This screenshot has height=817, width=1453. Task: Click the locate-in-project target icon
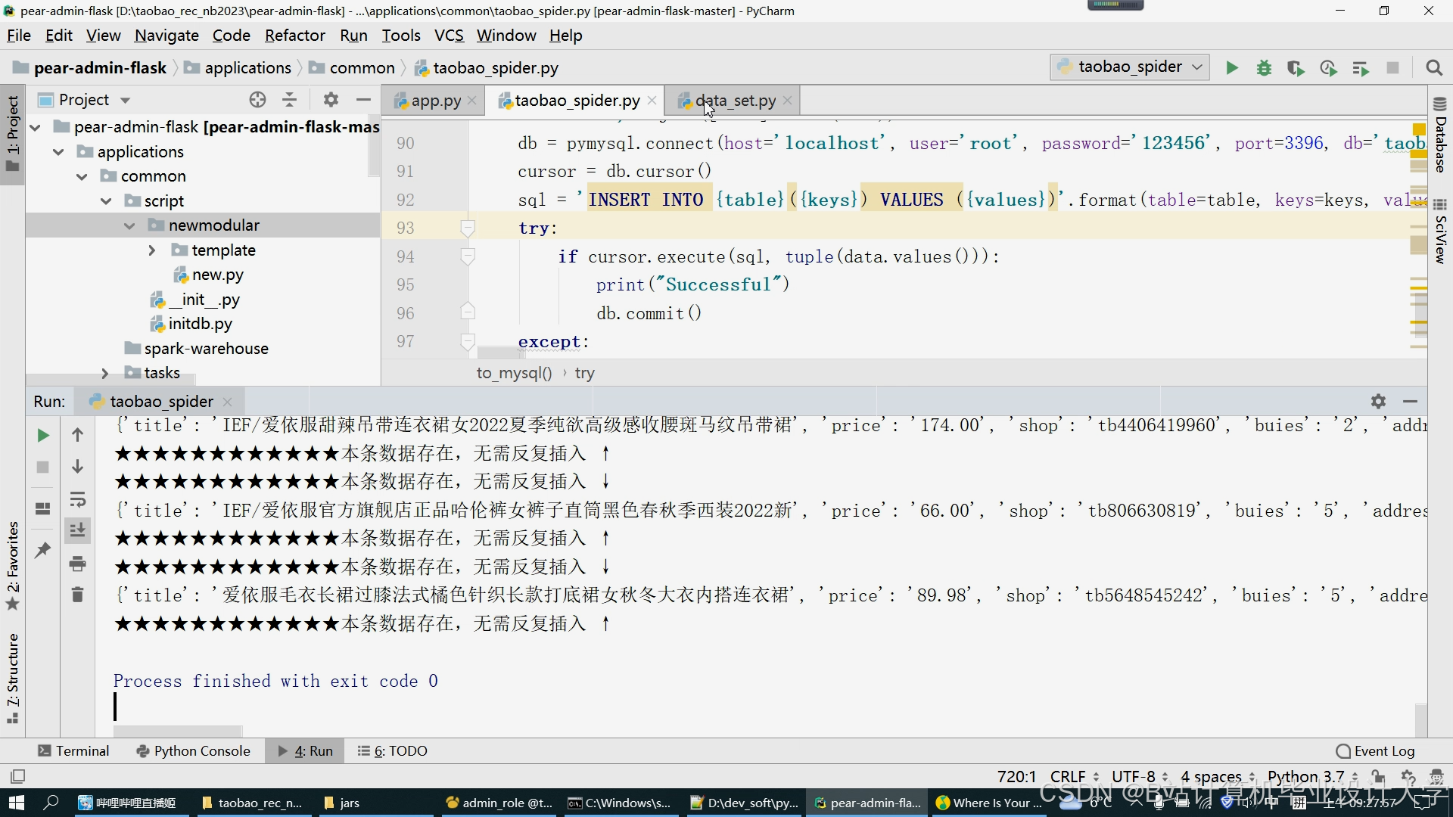[257, 100]
